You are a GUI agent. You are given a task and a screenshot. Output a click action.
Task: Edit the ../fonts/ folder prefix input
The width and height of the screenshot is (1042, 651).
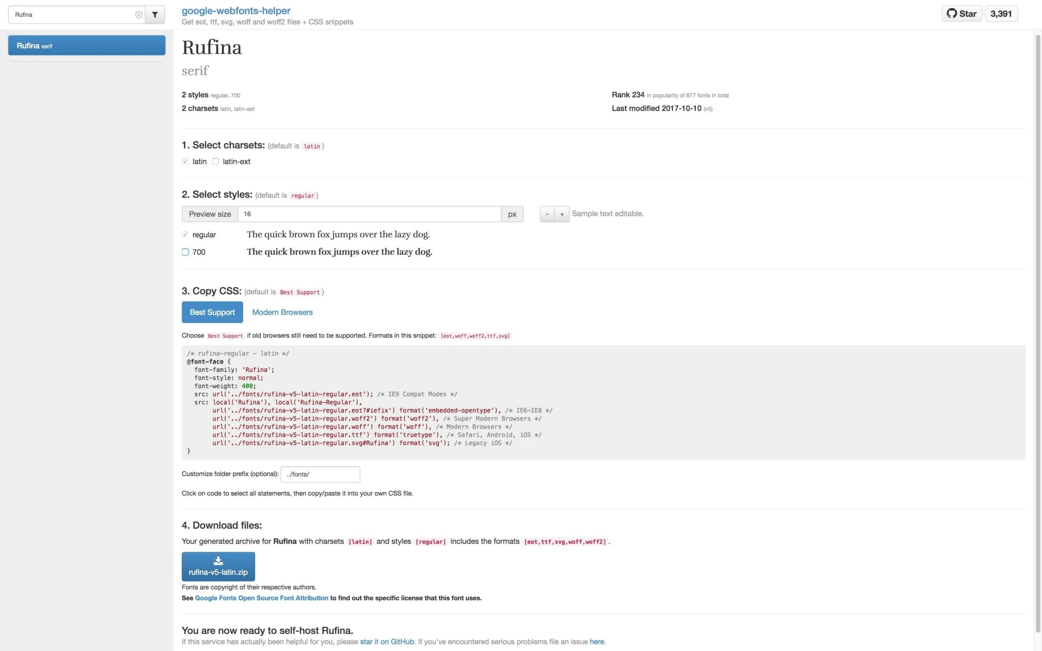pos(320,474)
